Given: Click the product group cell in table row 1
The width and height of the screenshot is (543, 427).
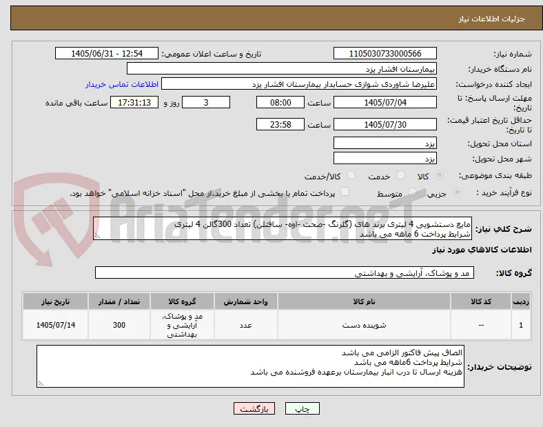Looking at the screenshot, I should [x=182, y=325].
